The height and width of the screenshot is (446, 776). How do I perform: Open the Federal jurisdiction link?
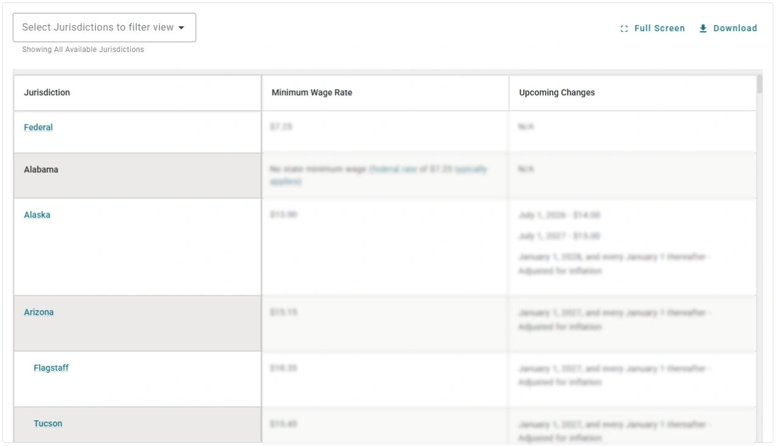[x=38, y=127]
